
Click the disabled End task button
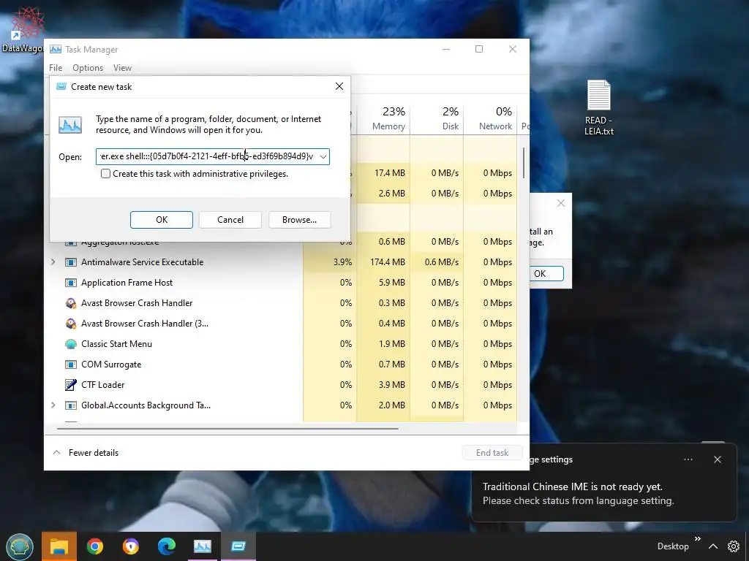tap(492, 452)
